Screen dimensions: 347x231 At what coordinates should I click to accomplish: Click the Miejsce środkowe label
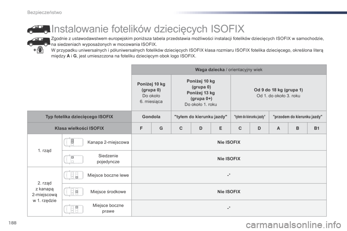108,192
